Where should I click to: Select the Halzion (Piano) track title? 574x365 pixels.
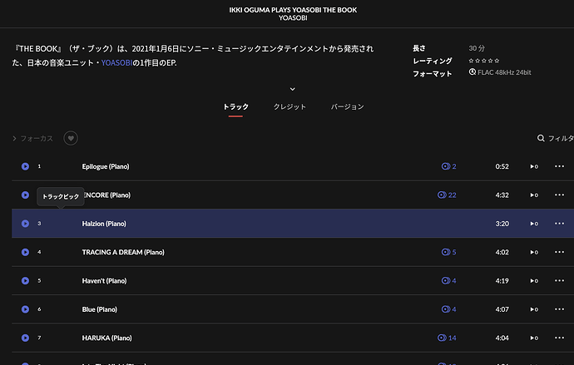[x=104, y=224]
